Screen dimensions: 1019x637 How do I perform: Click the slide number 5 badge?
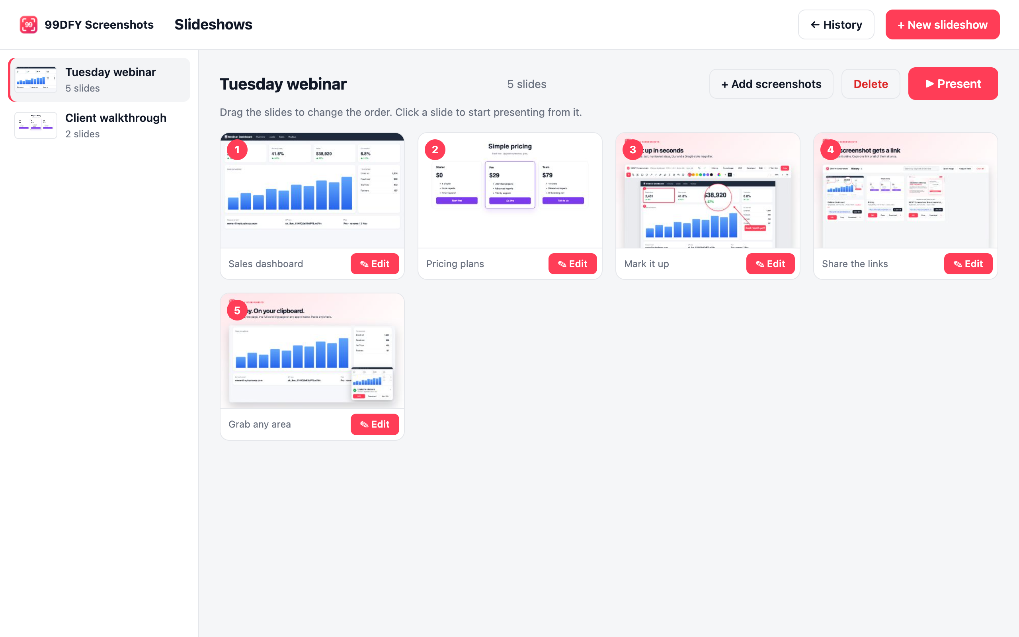point(237,311)
